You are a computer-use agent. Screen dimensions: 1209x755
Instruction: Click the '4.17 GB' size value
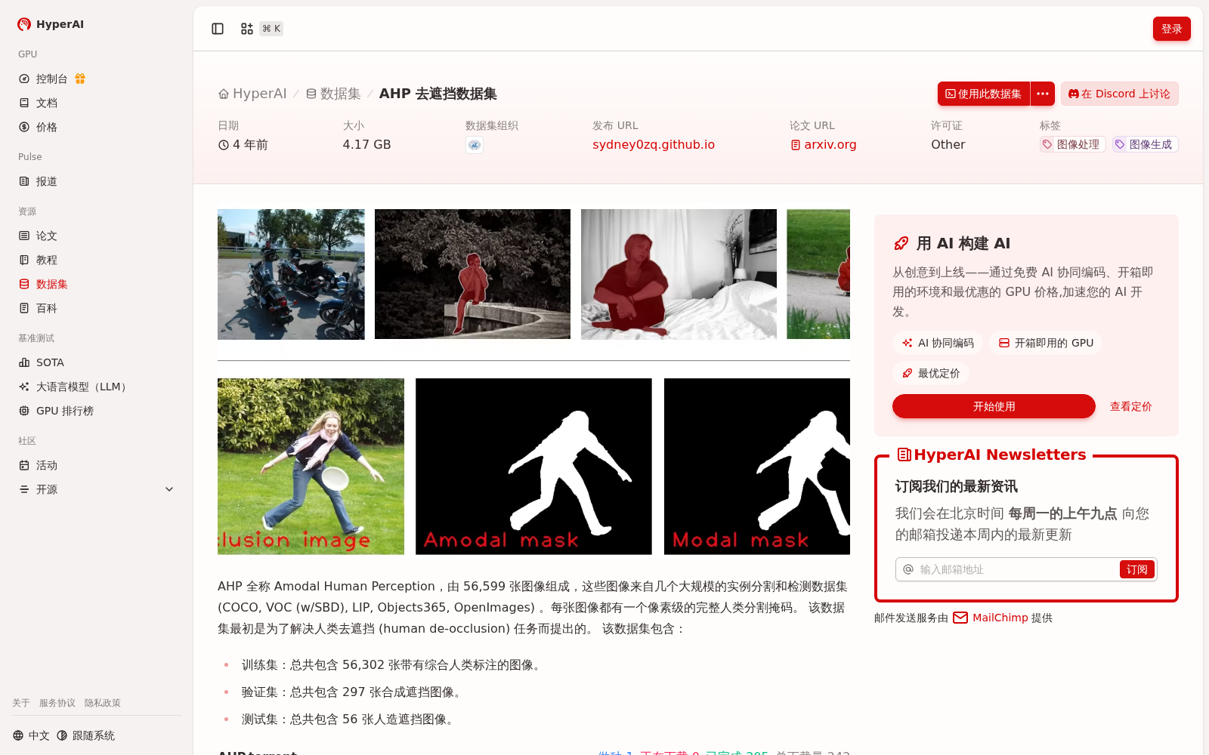tap(366, 144)
